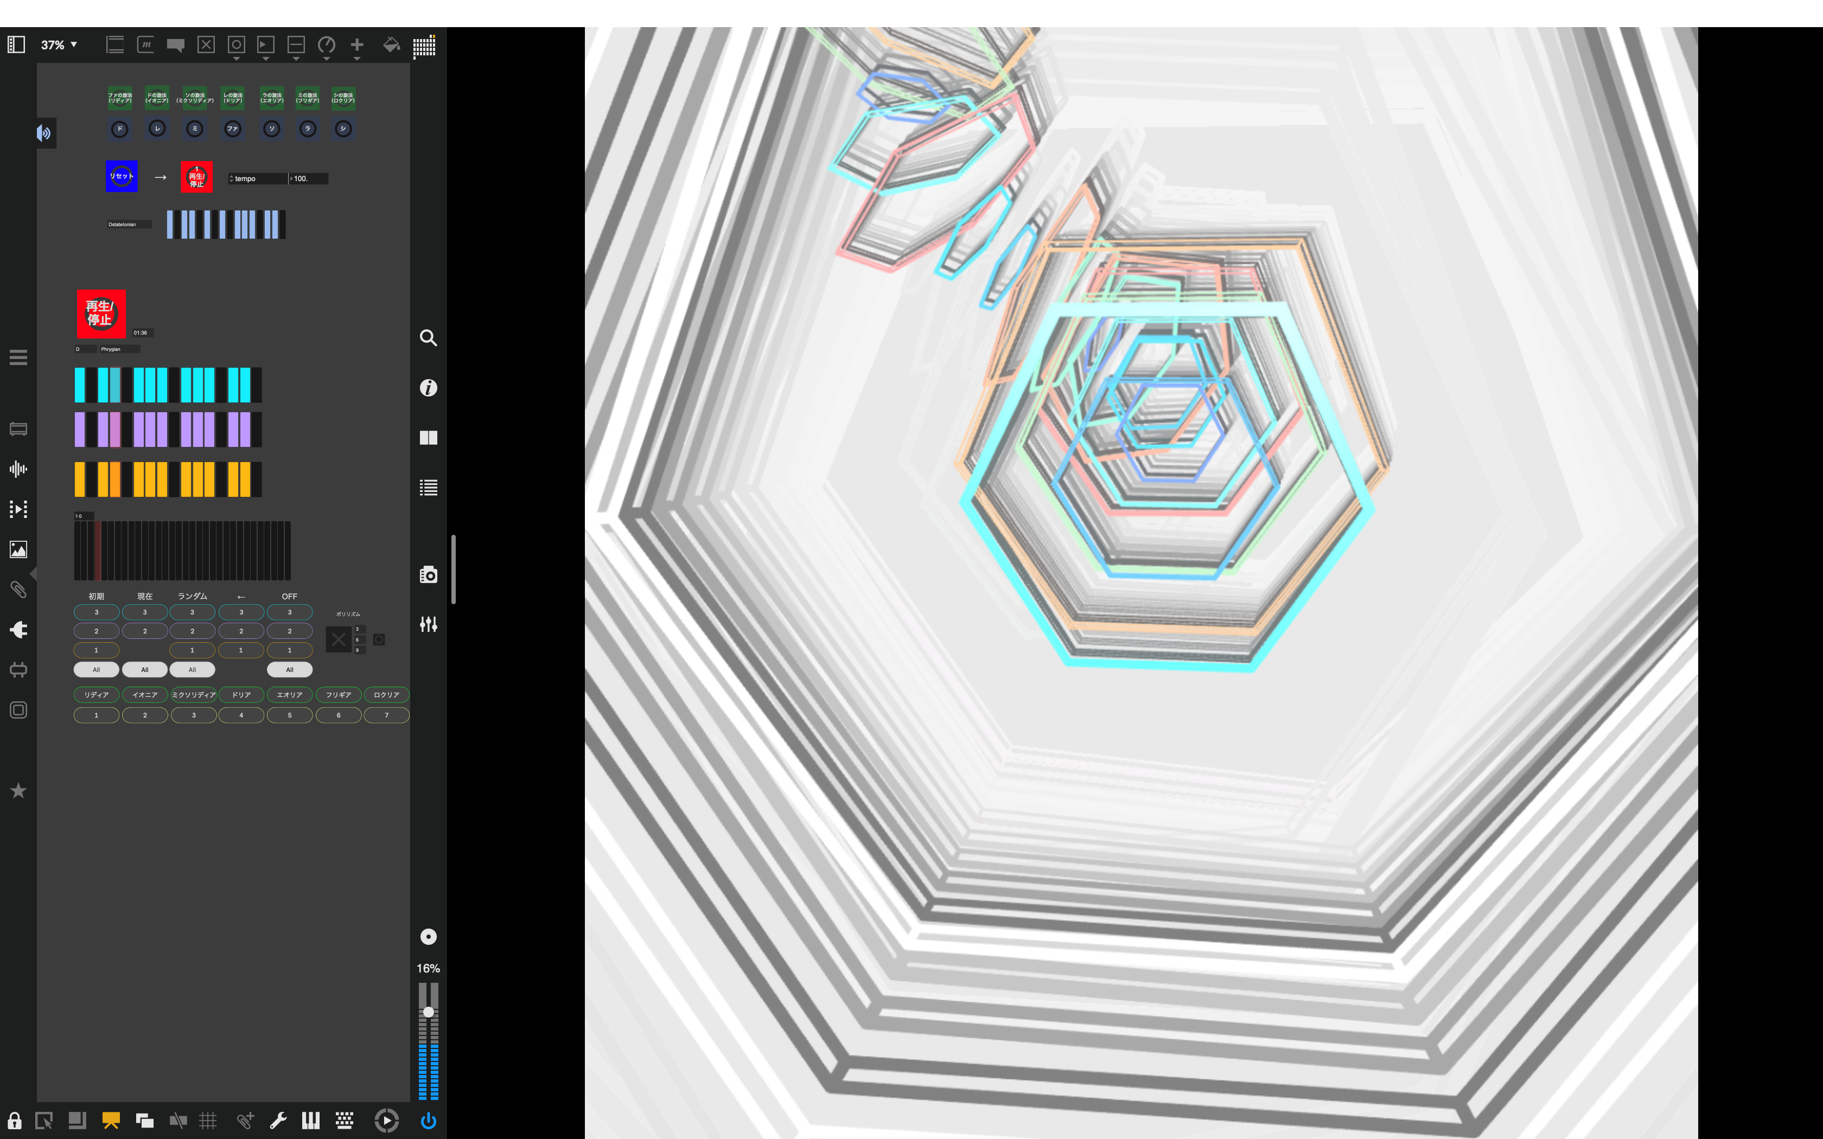Add a new object box from toolbar
This screenshot has width=1823, height=1139.
coord(114,44)
